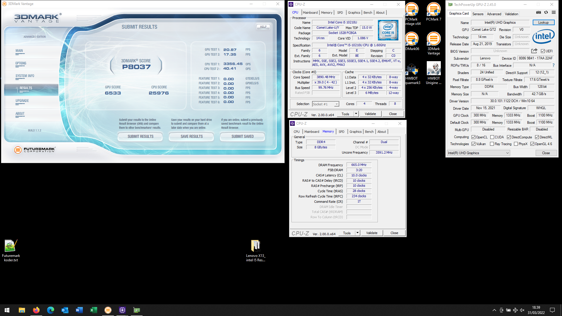Viewport: 562px width, 316px height.
Task: Open File Explorer from taskbar
Action: [x=22, y=310]
